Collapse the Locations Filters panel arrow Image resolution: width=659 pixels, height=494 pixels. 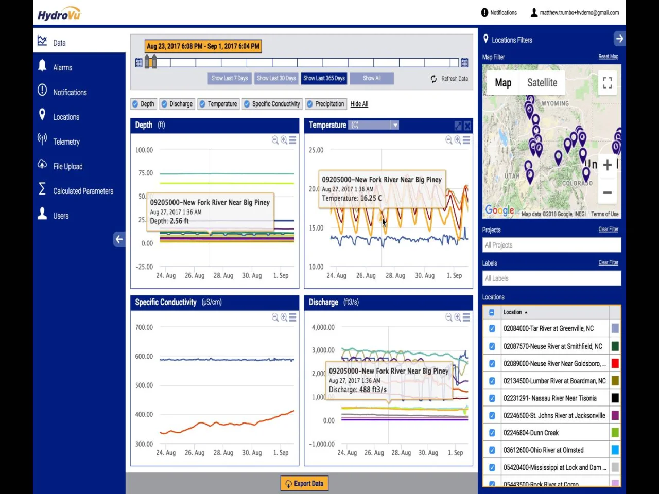(x=619, y=39)
